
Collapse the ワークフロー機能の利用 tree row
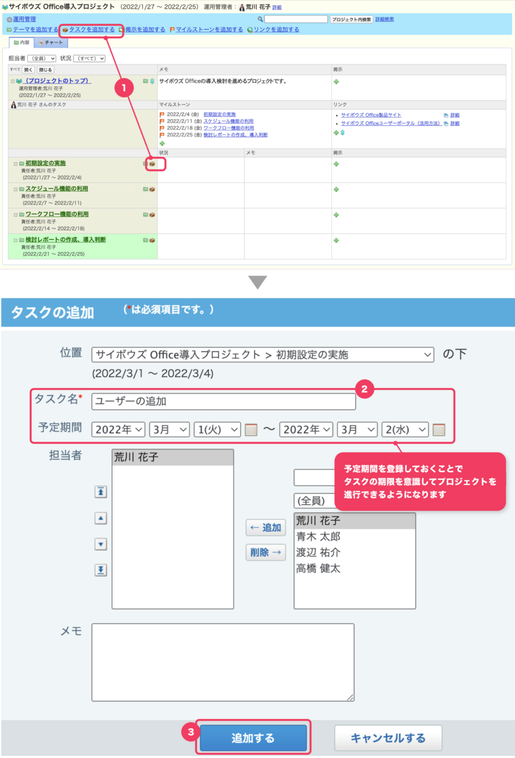(x=15, y=215)
